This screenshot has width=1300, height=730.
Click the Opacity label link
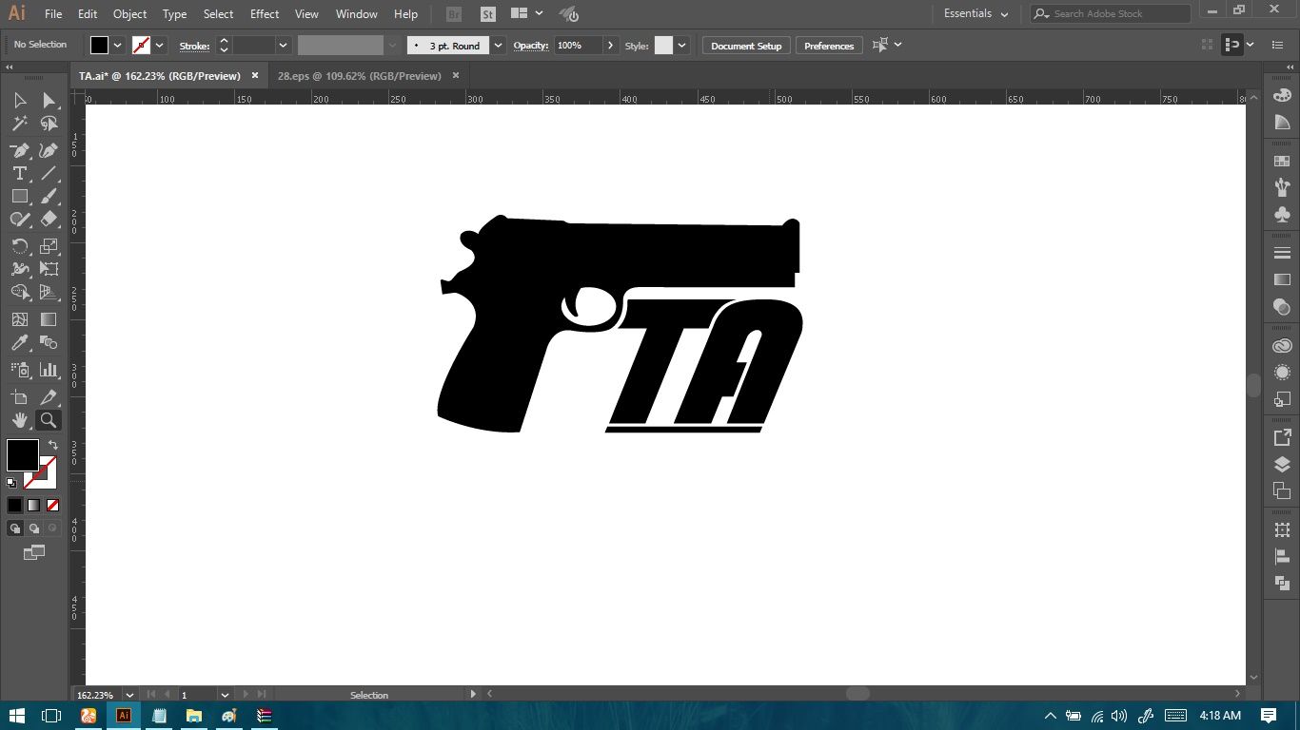tap(531, 46)
